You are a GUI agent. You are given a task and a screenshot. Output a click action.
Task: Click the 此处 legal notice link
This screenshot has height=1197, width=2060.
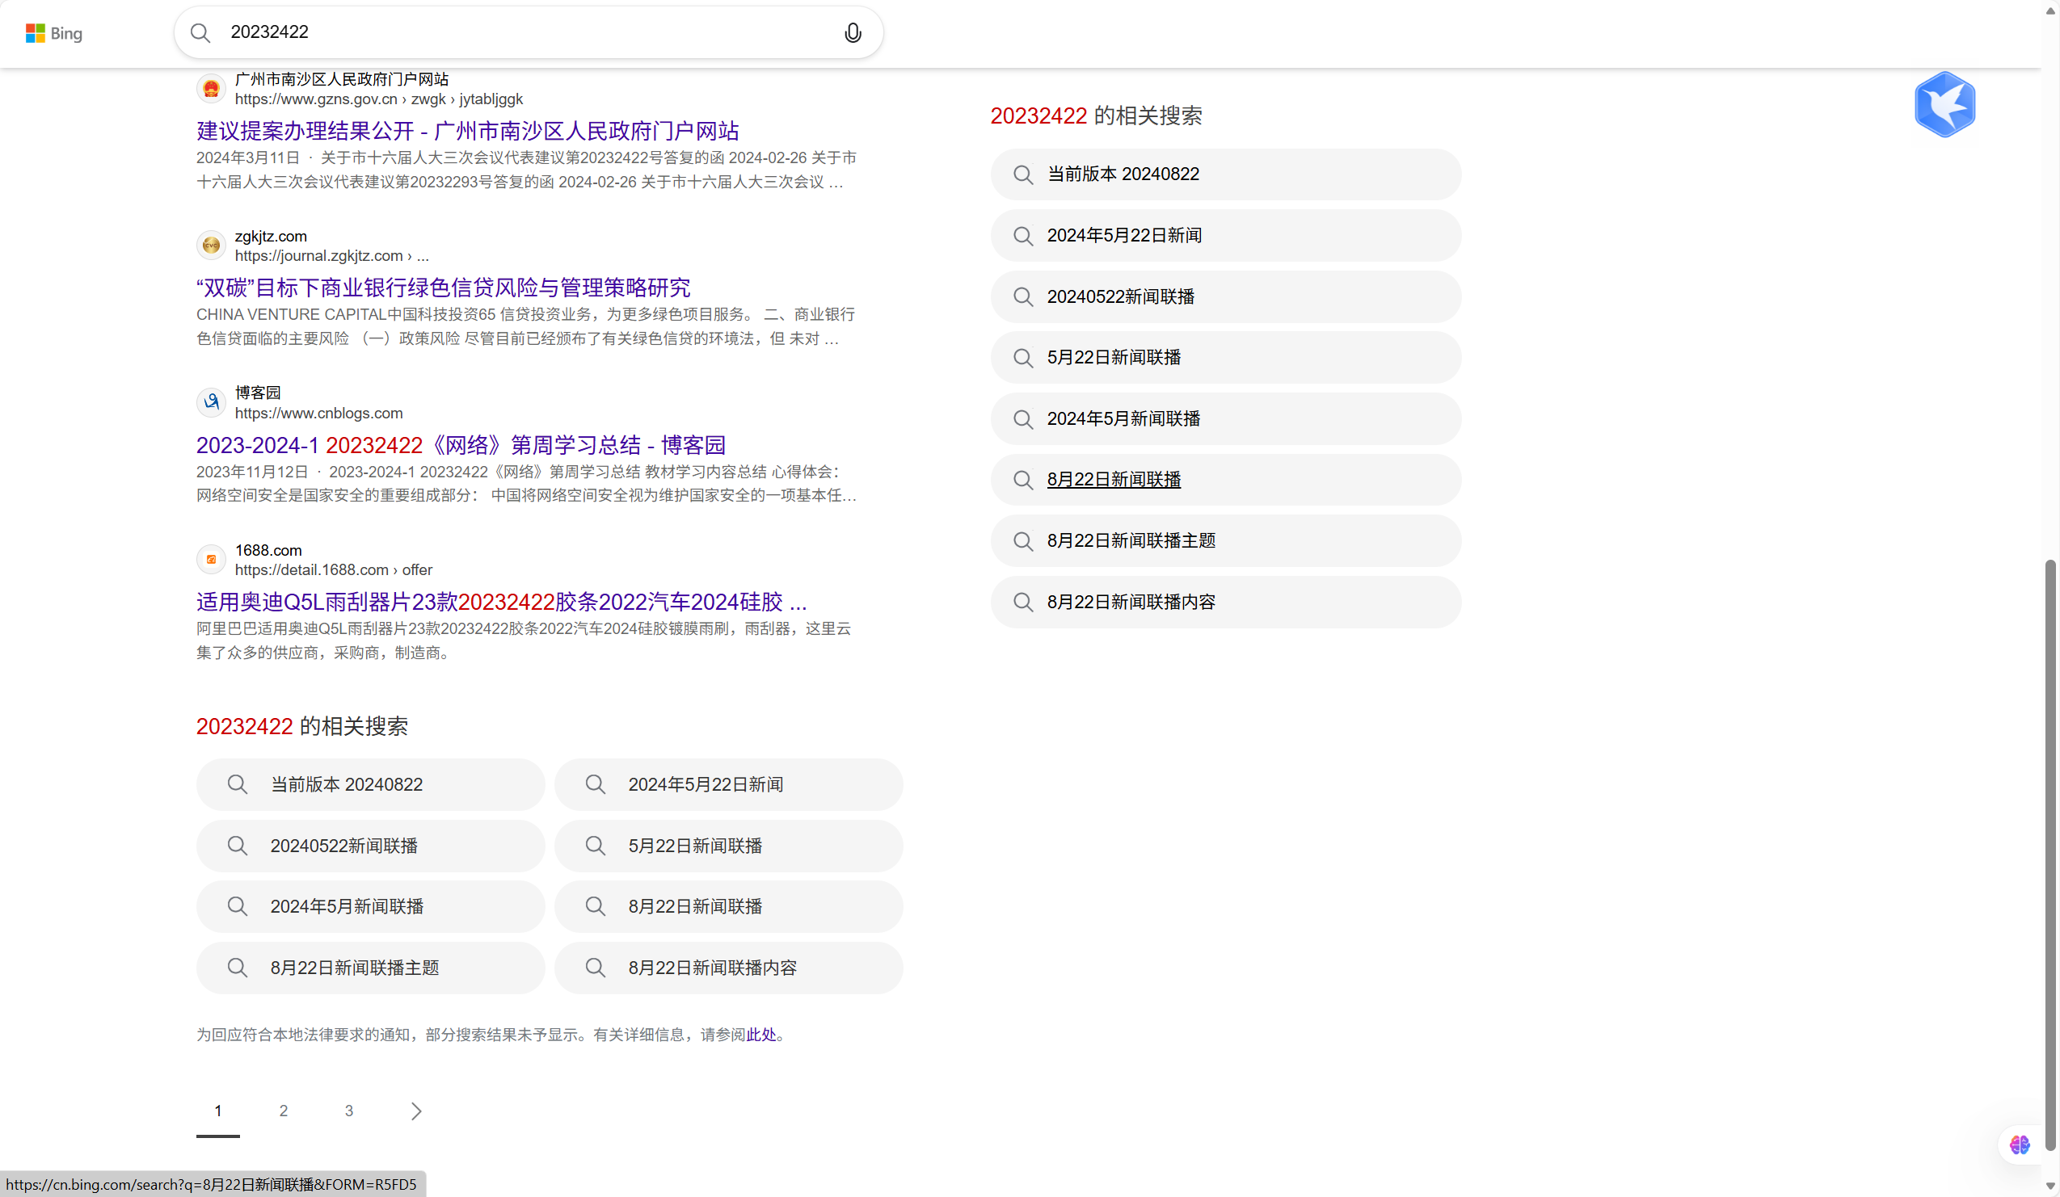pyautogui.click(x=761, y=1035)
